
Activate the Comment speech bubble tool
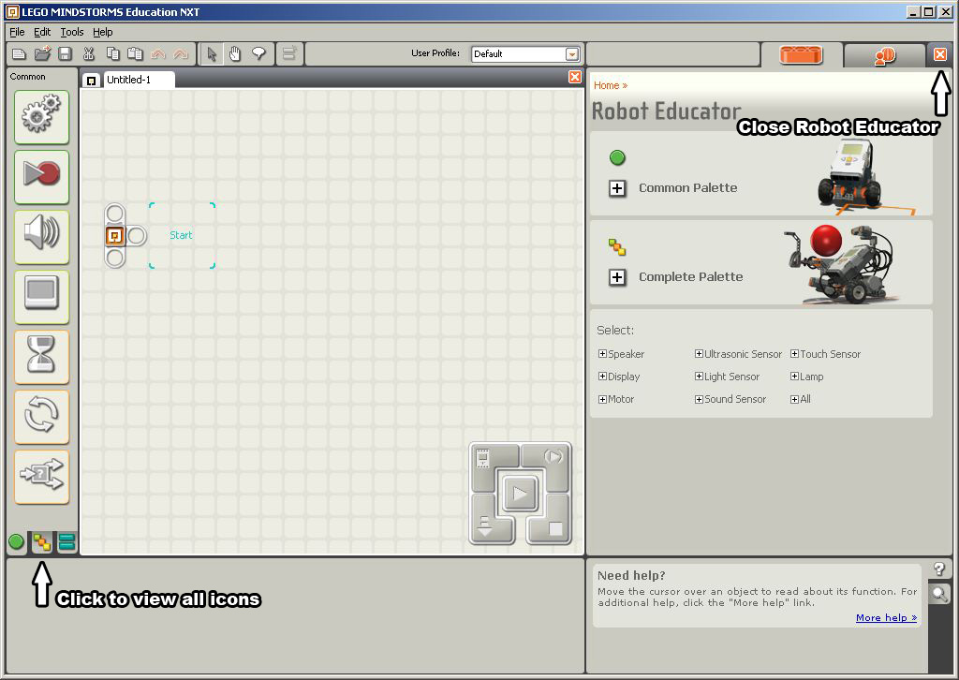[x=258, y=53]
